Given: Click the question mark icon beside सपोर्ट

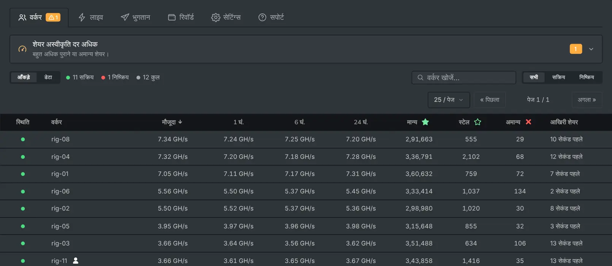Looking at the screenshot, I should [262, 17].
